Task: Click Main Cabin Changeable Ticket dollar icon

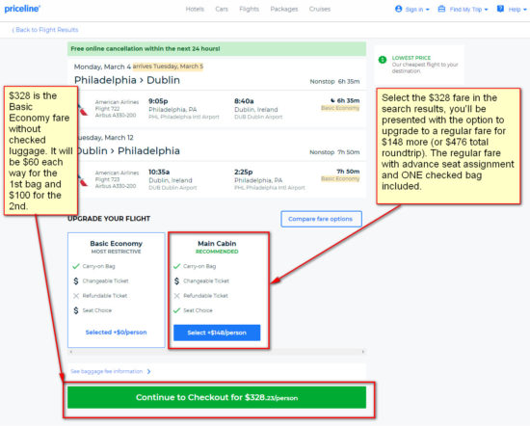Action: point(176,281)
